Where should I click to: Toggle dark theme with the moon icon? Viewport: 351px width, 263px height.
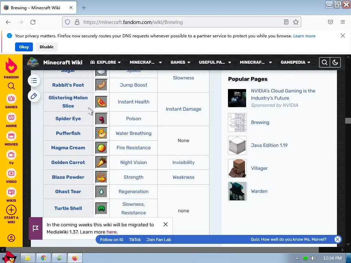tap(335, 62)
